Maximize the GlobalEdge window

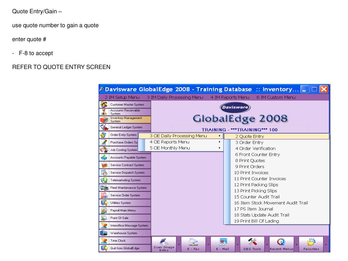coord(314,89)
